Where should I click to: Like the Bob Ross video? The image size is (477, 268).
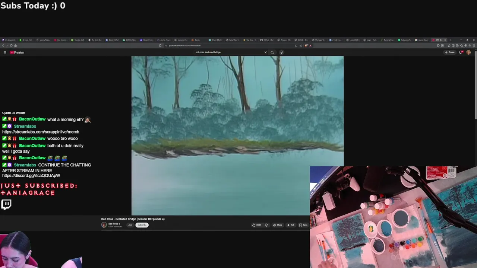(x=256, y=225)
